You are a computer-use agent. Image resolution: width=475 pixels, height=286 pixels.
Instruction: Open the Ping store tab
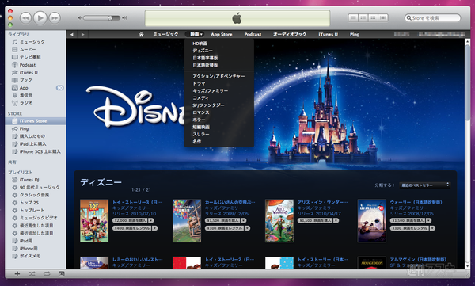click(x=355, y=34)
